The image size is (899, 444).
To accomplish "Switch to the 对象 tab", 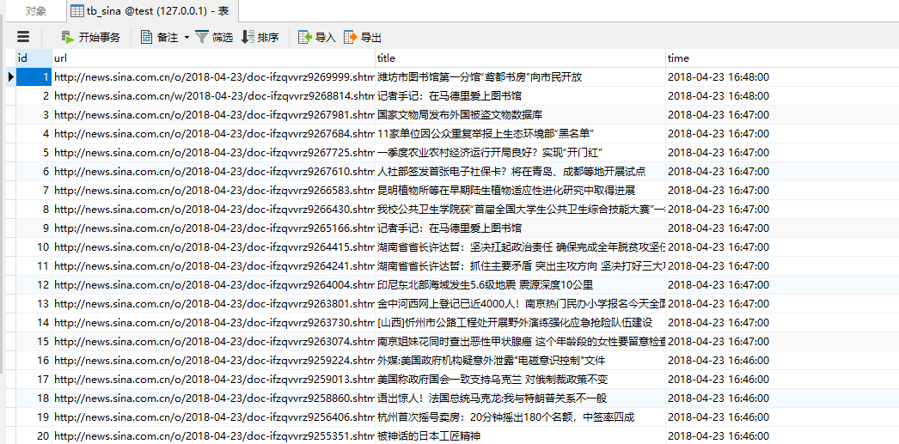I will pyautogui.click(x=35, y=11).
